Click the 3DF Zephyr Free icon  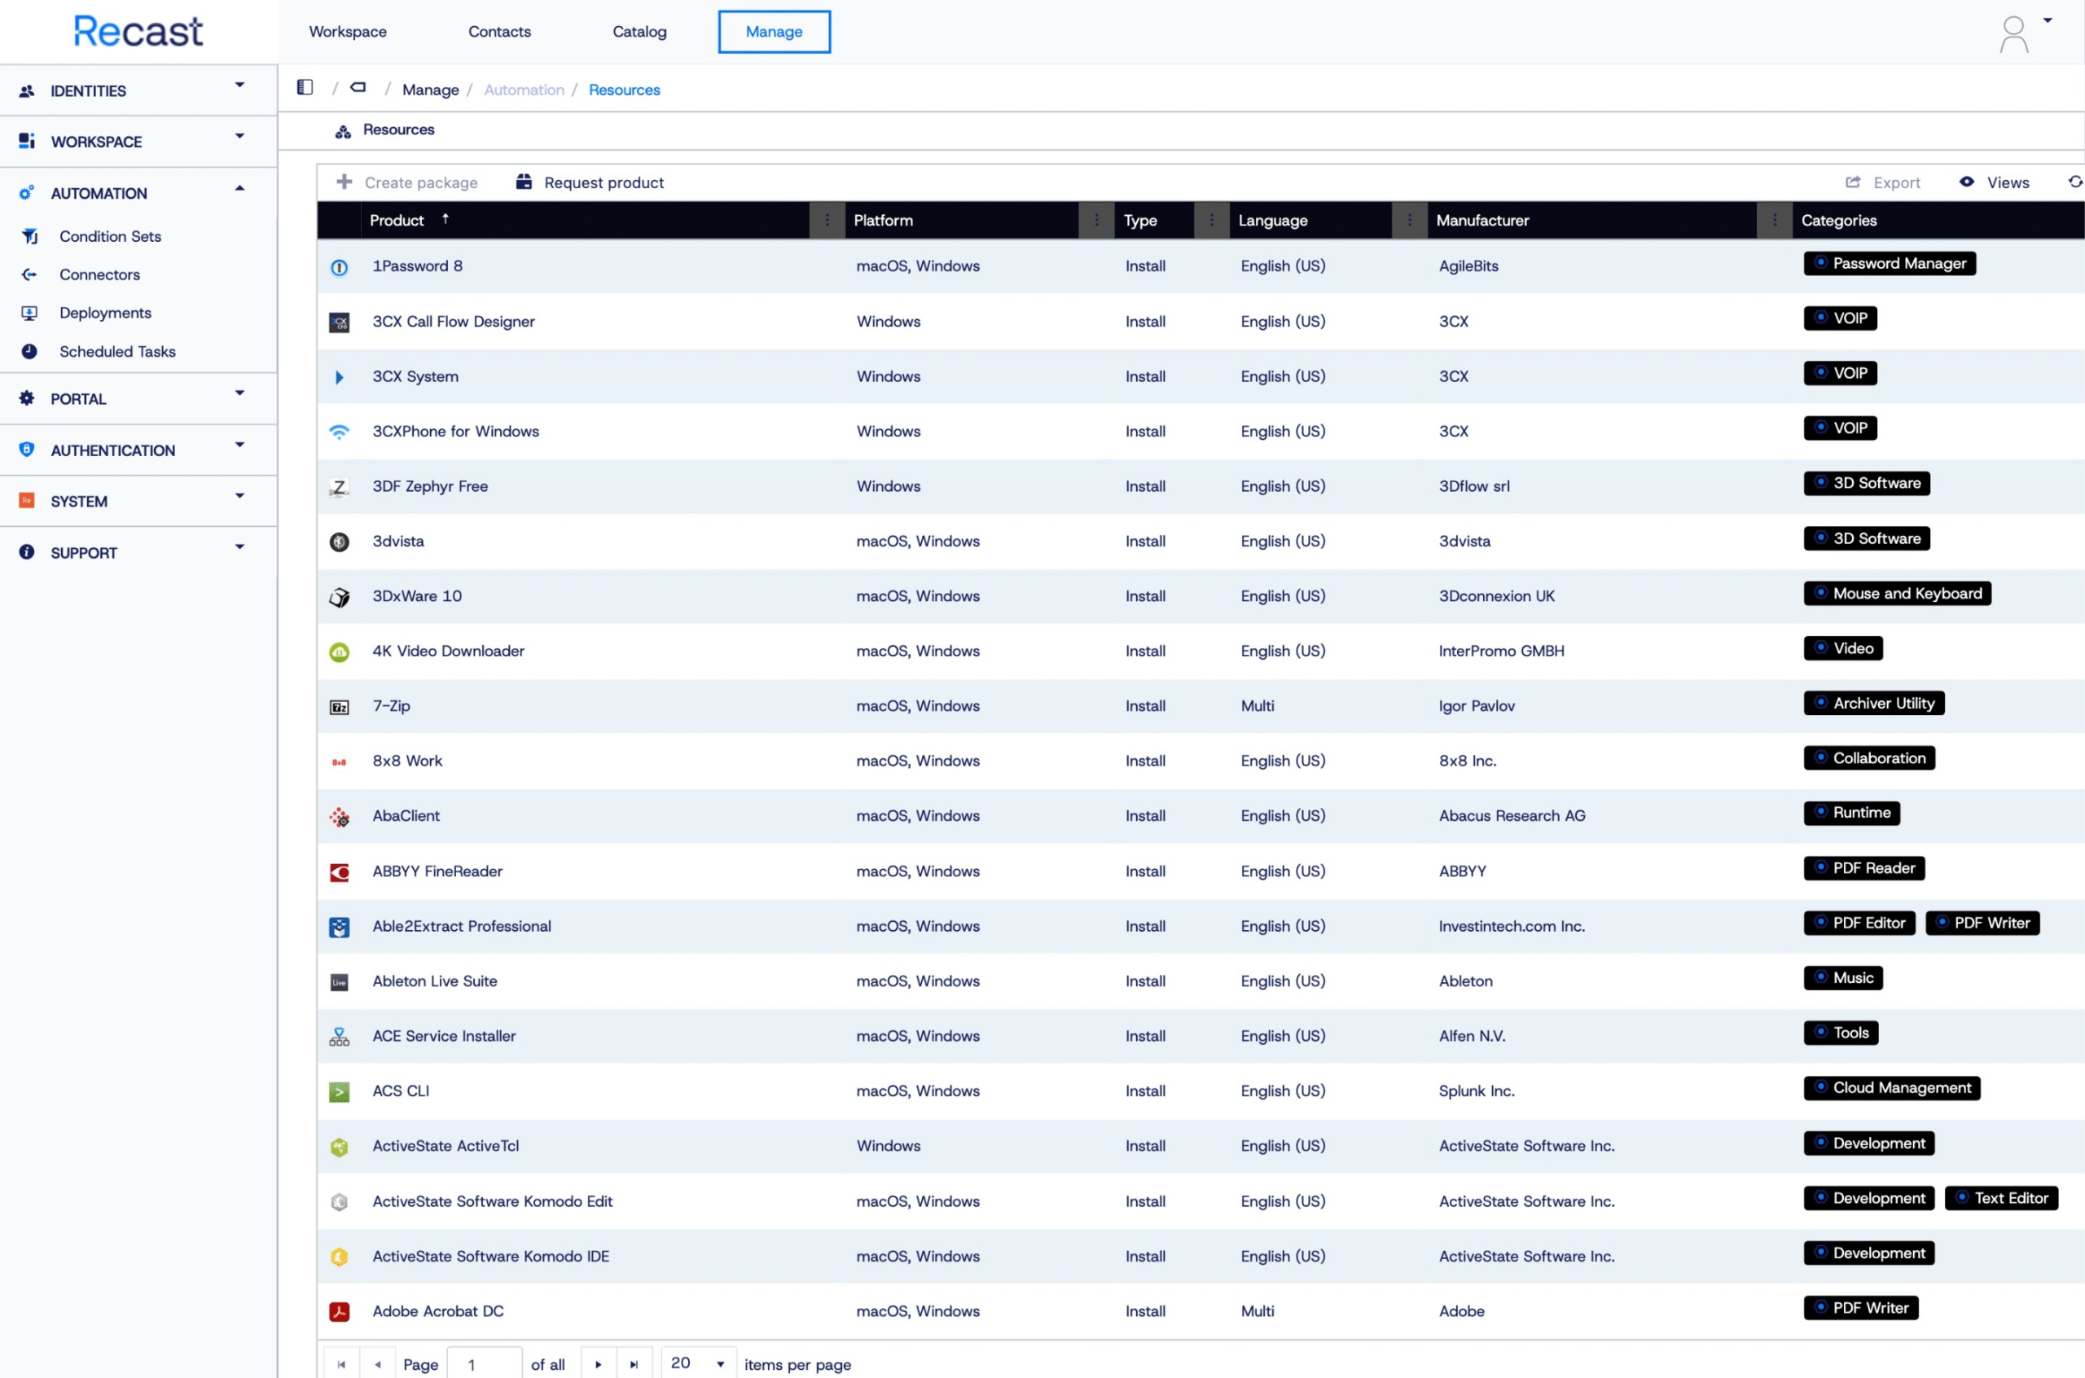[339, 487]
